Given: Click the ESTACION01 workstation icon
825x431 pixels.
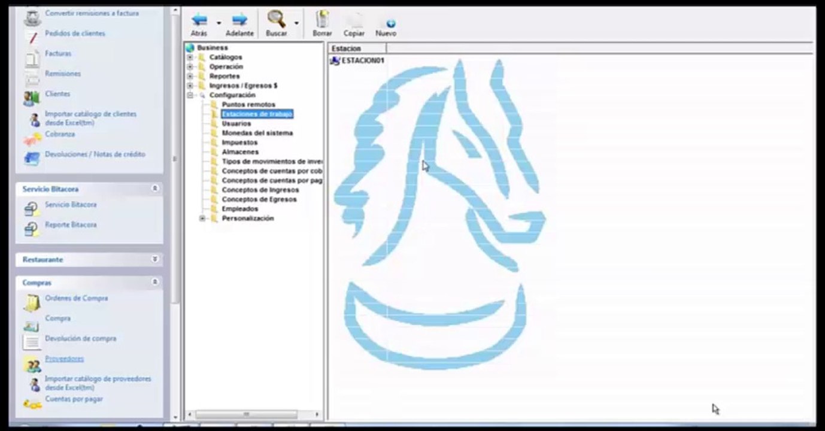Looking at the screenshot, I should (335, 60).
